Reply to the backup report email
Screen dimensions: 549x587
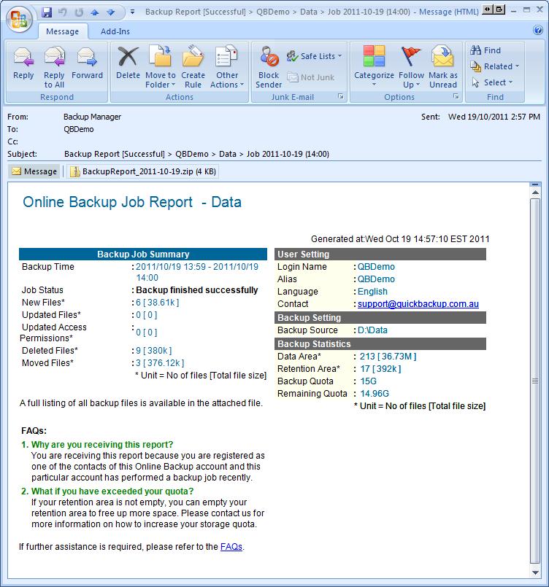point(23,64)
